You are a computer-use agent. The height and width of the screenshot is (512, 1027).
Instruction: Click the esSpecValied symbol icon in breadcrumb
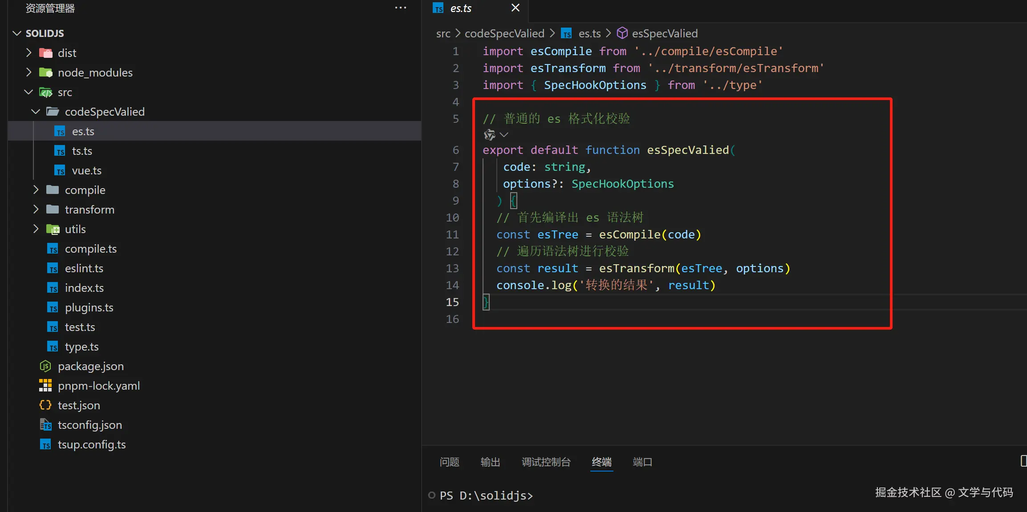[622, 33]
